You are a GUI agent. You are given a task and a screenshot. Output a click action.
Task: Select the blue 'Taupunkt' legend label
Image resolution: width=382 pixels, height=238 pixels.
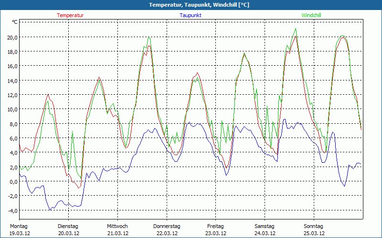point(191,15)
